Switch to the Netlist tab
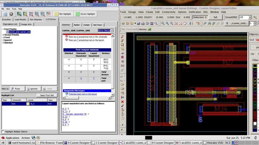 pos(77,25)
